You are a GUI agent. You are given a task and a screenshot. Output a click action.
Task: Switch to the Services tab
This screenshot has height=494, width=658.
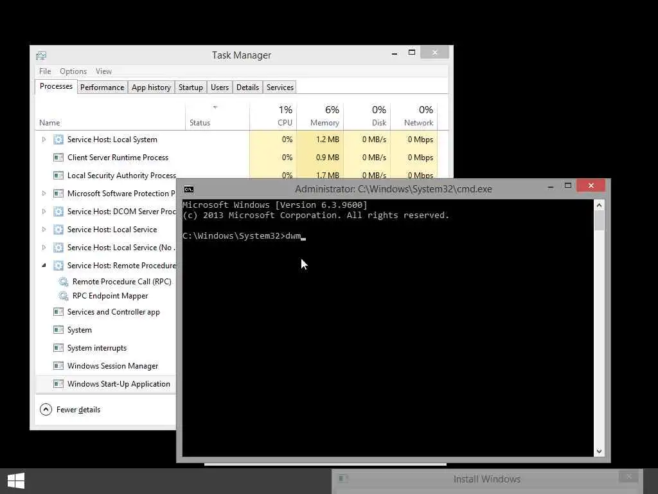click(280, 87)
